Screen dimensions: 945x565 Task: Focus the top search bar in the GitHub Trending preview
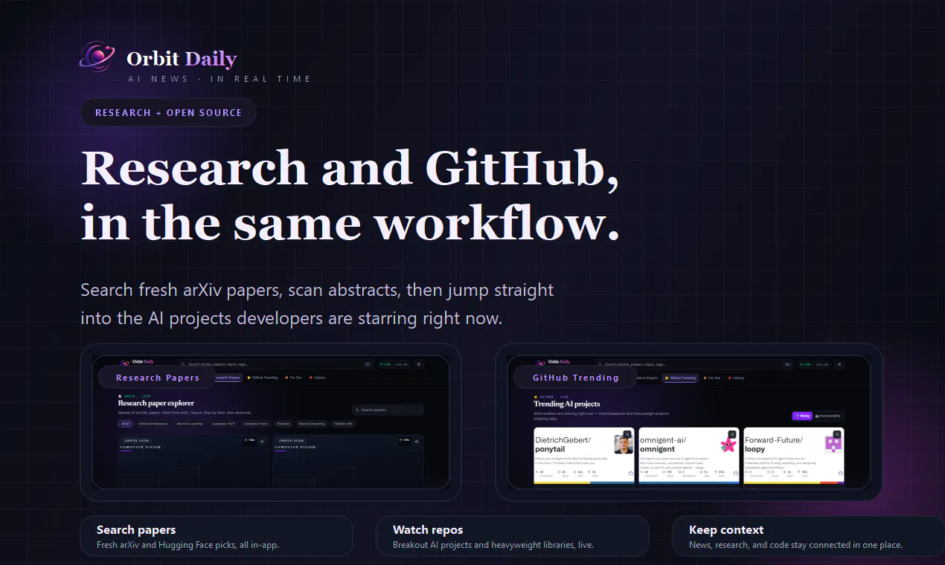[693, 364]
